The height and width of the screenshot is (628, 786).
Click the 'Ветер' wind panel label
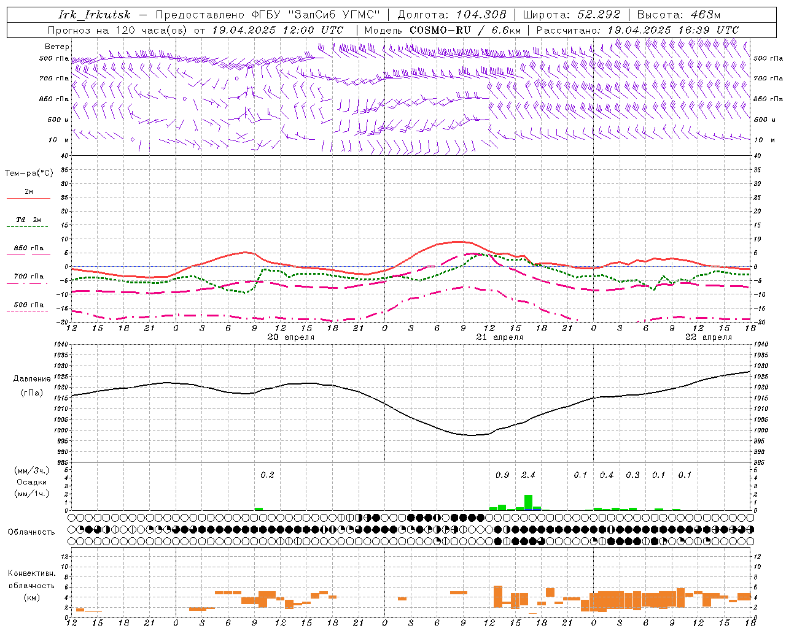pyautogui.click(x=57, y=47)
